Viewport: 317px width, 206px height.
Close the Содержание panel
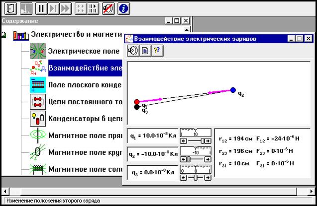click(186, 20)
